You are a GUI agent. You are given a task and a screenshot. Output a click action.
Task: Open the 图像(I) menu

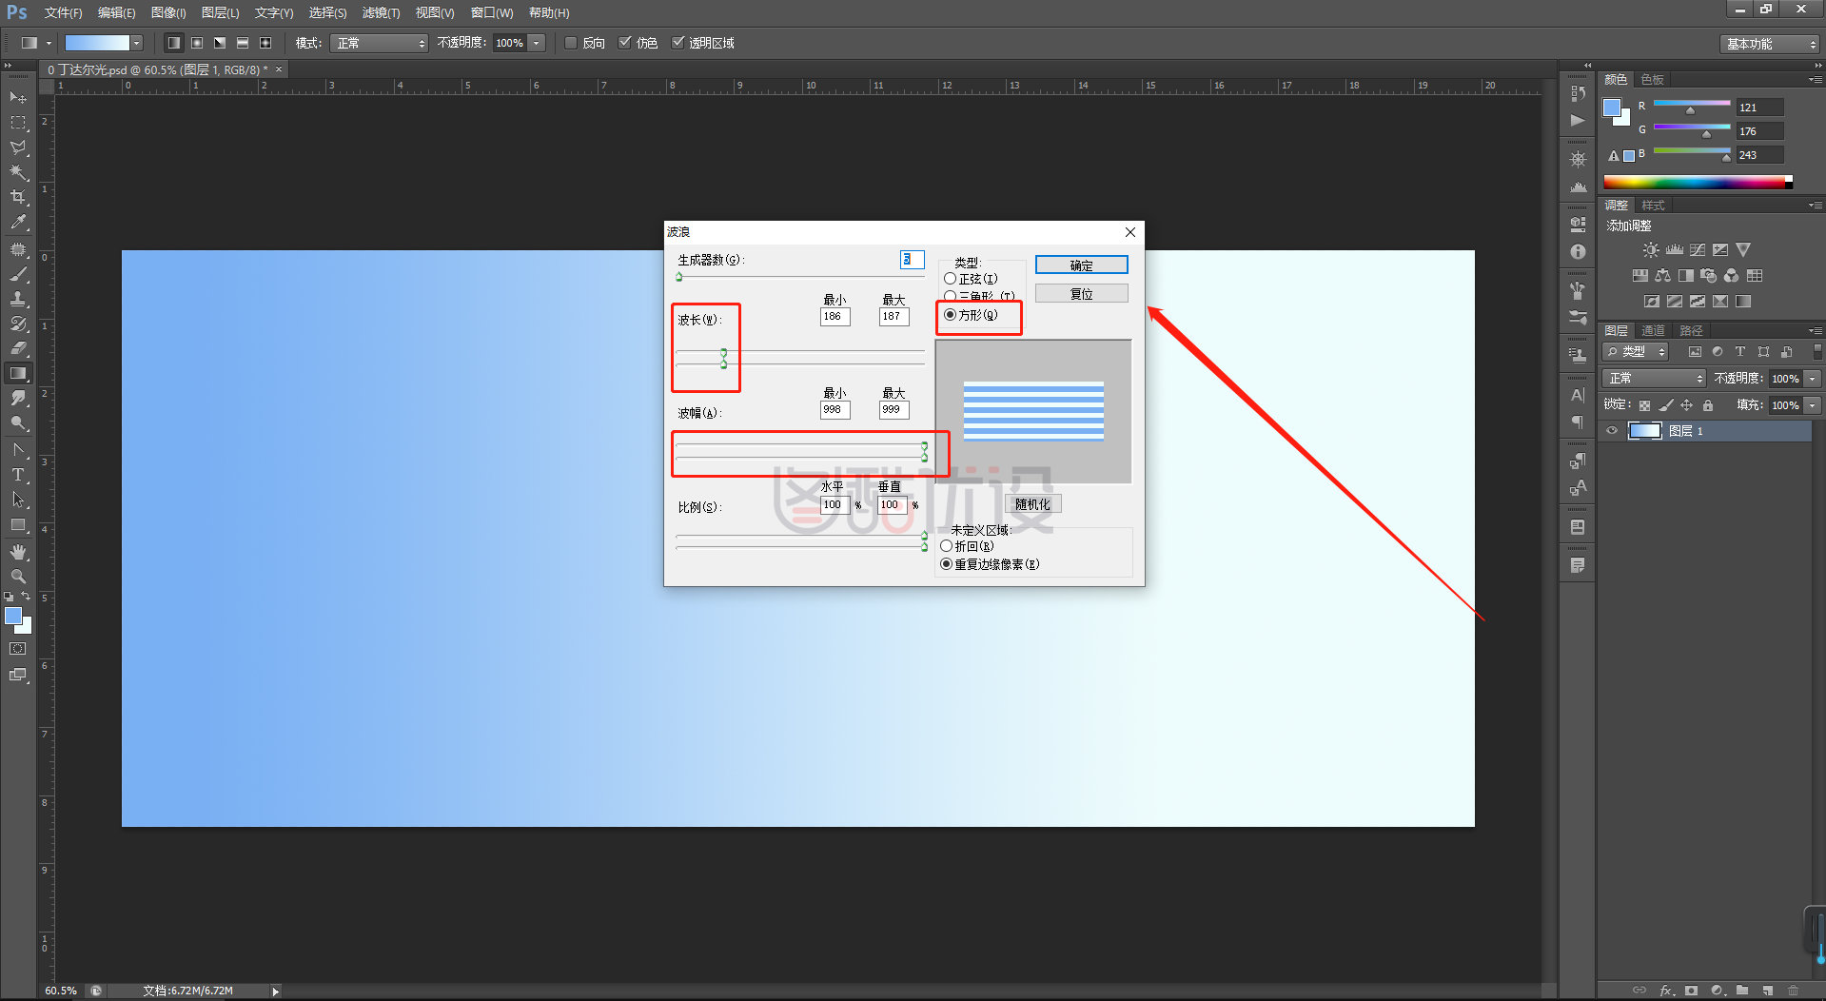pyautogui.click(x=168, y=13)
